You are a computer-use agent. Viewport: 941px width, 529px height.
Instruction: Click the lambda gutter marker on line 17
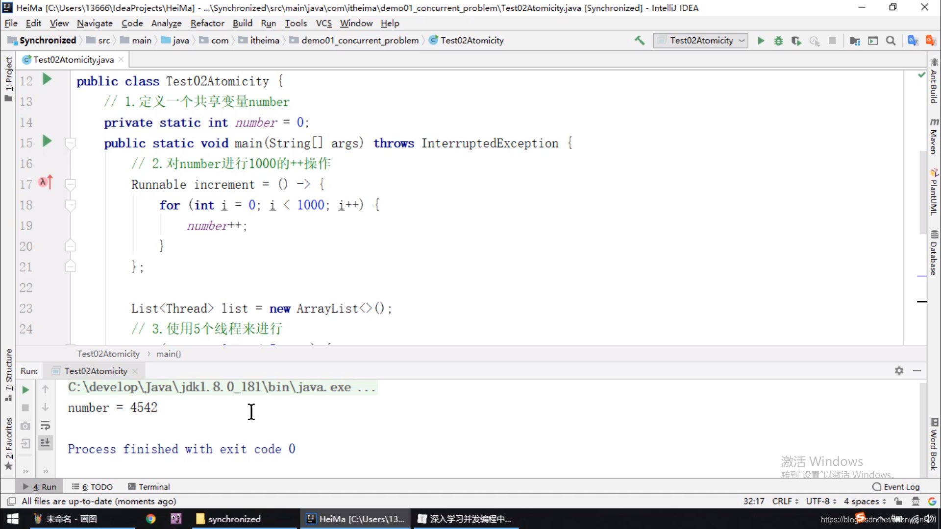[x=46, y=183]
